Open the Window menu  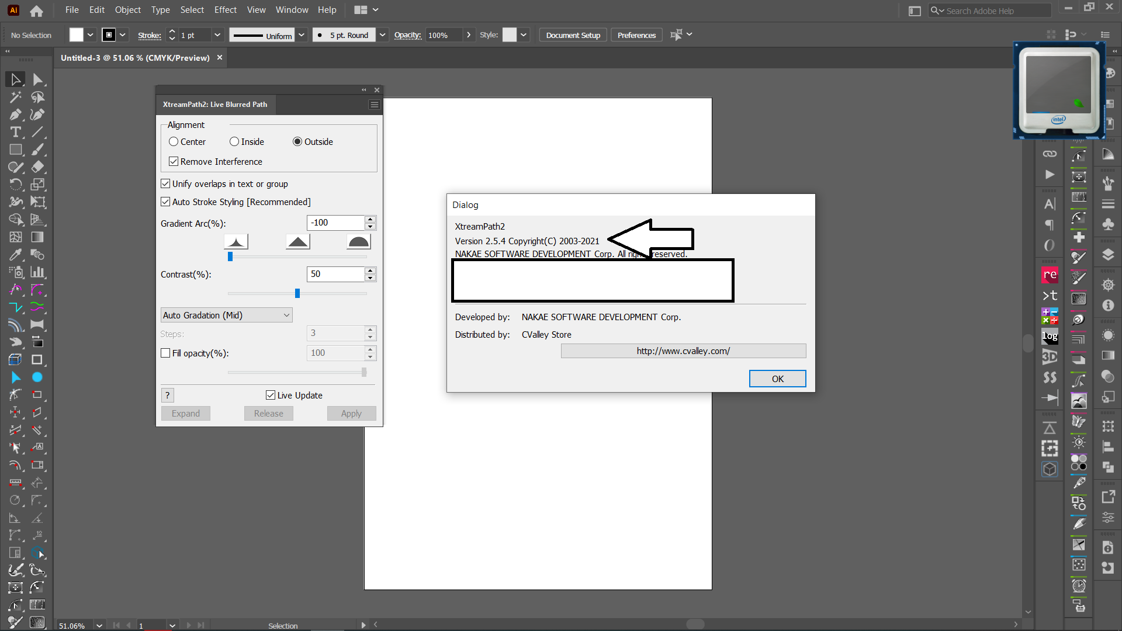(x=292, y=10)
